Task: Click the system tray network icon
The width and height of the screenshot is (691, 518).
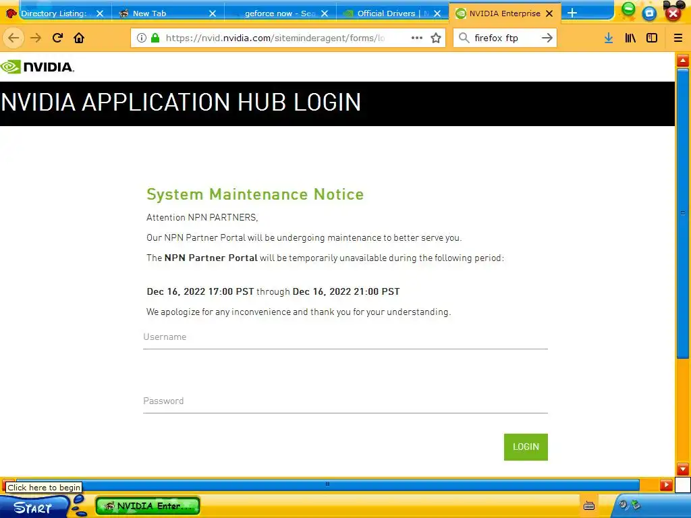Action: pos(636,505)
